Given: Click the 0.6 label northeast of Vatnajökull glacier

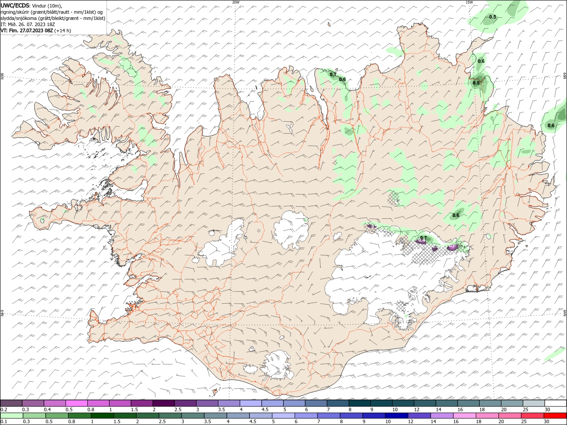Looking at the screenshot, I should coord(456,216).
